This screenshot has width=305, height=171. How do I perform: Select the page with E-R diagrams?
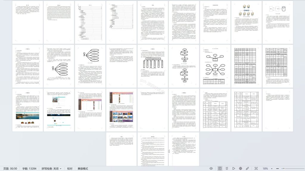click(215, 66)
